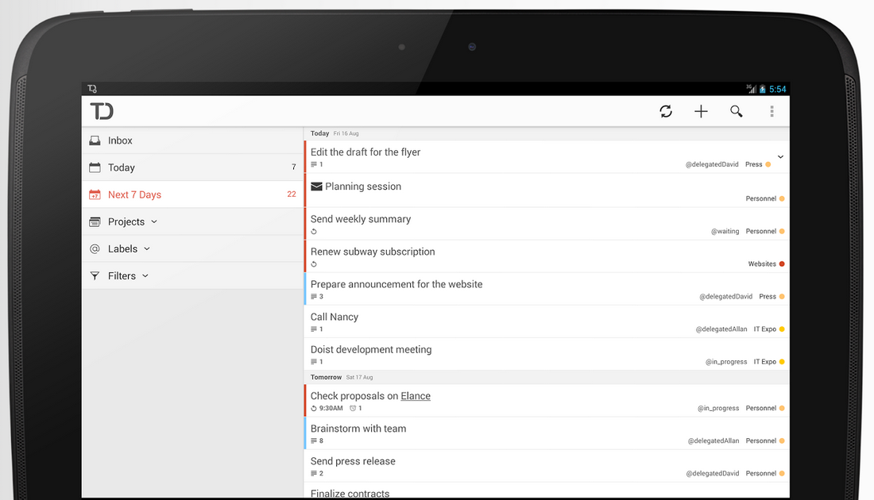
Task: Open the Doist development meeting task
Action: tap(371, 349)
